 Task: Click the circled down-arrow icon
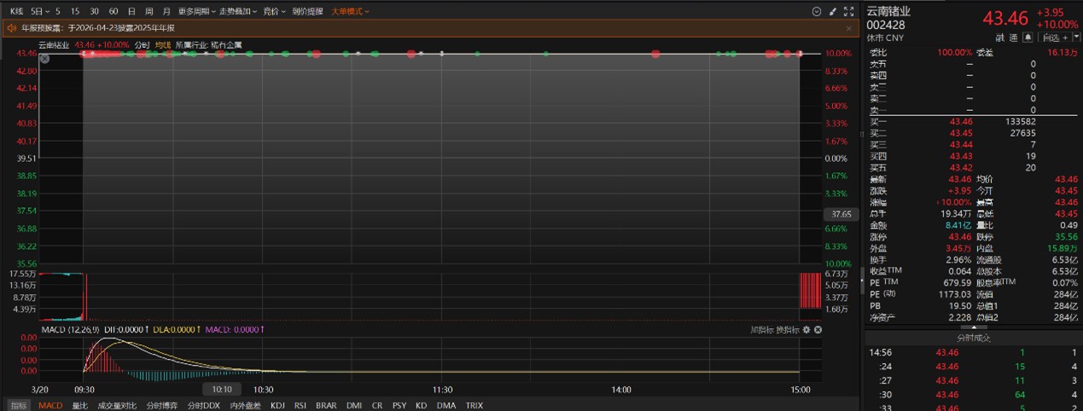point(817,11)
